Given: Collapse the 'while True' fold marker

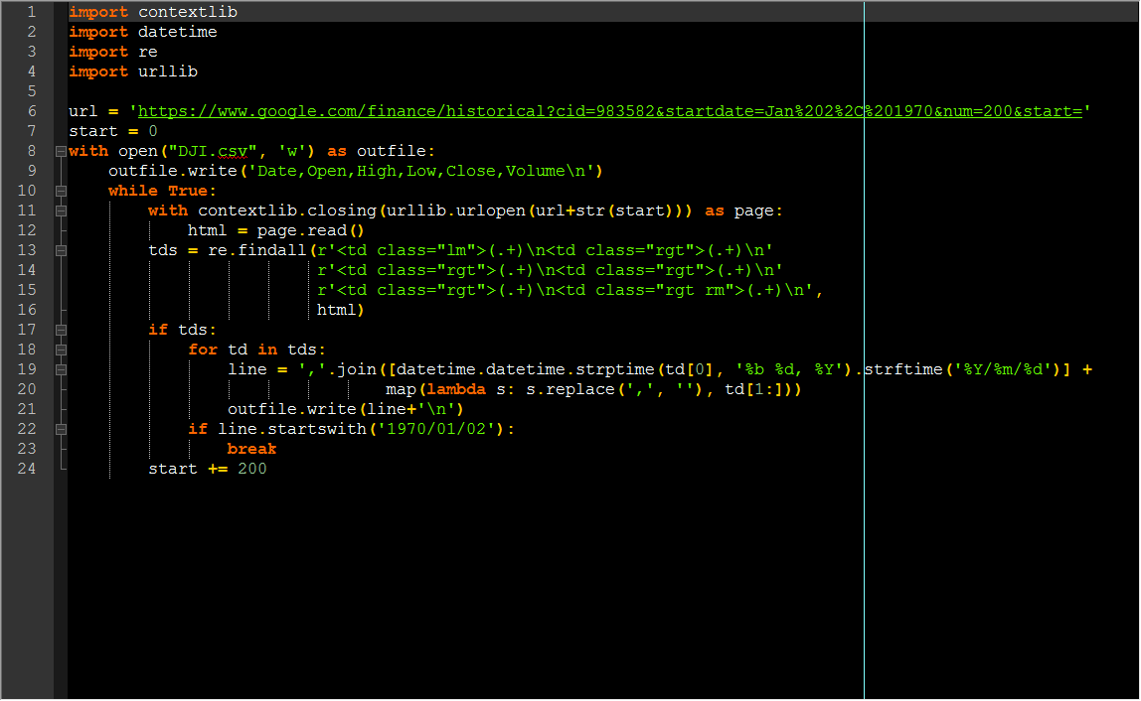Looking at the screenshot, I should coord(62,192).
